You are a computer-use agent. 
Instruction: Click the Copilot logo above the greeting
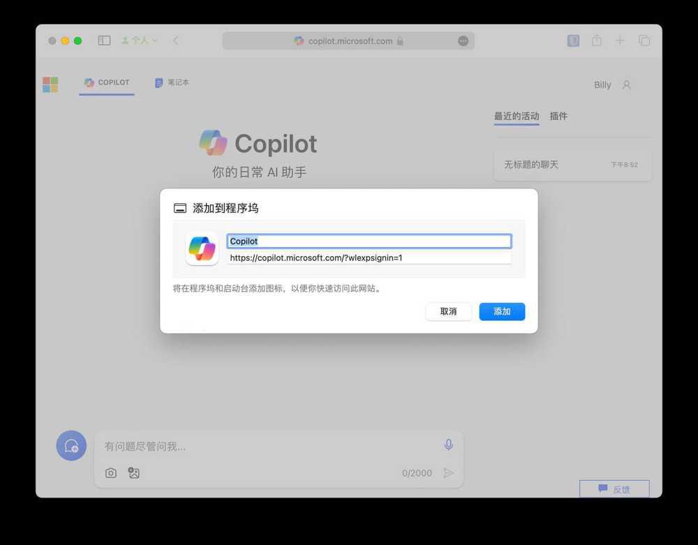click(x=212, y=142)
